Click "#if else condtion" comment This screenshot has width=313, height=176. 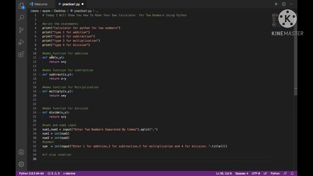[x=57, y=154]
